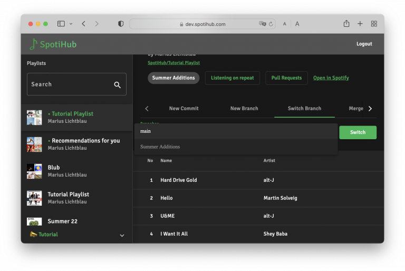This screenshot has width=405, height=271.
Task: Switch to the New Branch tab
Action: (244, 109)
